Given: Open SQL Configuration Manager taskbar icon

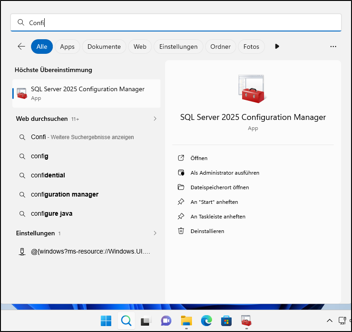Looking at the screenshot, I should tap(246, 321).
